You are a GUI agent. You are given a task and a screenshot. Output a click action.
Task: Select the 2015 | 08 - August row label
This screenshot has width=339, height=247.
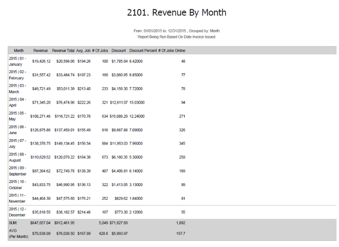[x=17, y=157]
